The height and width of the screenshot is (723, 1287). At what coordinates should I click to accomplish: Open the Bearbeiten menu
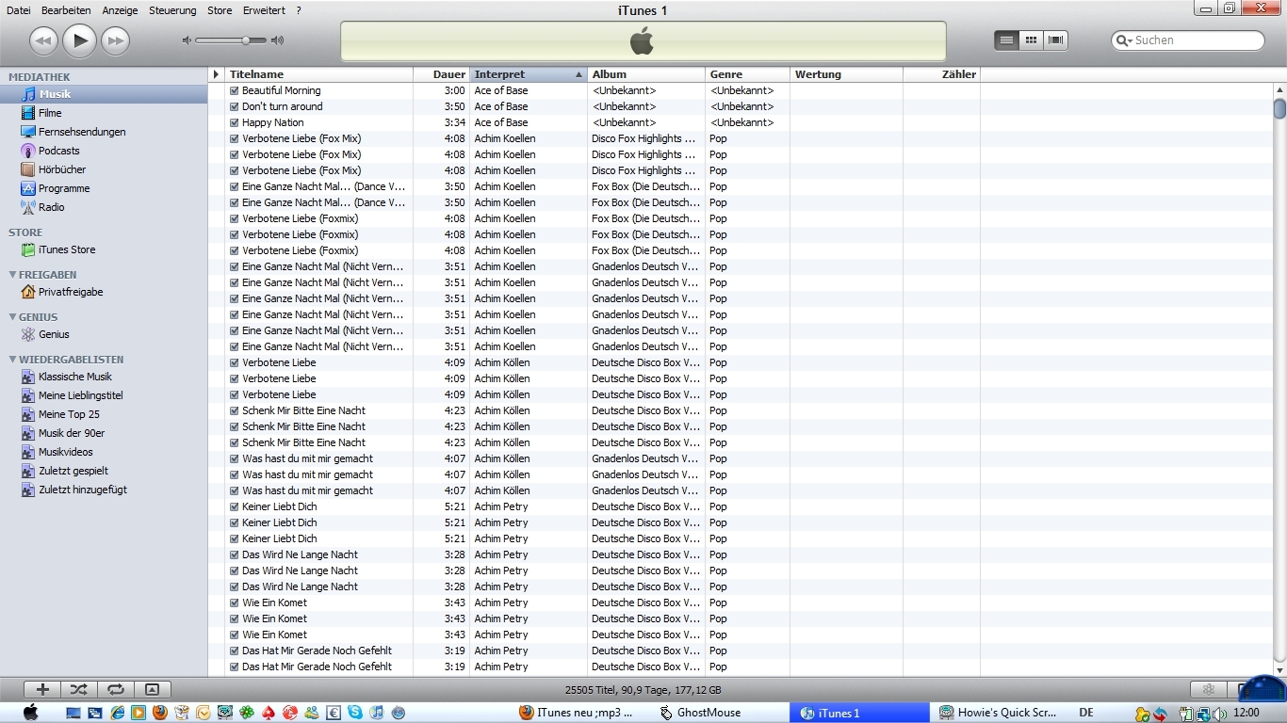pyautogui.click(x=66, y=10)
